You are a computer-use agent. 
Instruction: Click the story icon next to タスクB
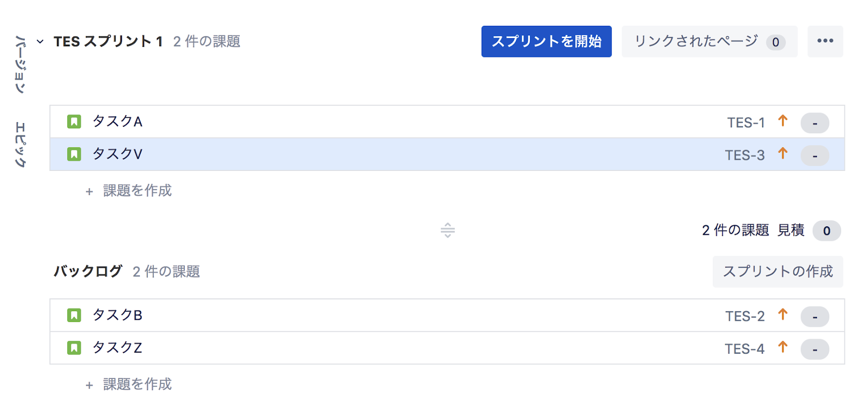pyautogui.click(x=74, y=315)
